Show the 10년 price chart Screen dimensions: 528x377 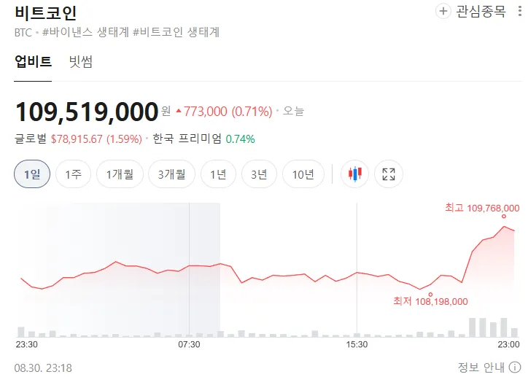303,174
